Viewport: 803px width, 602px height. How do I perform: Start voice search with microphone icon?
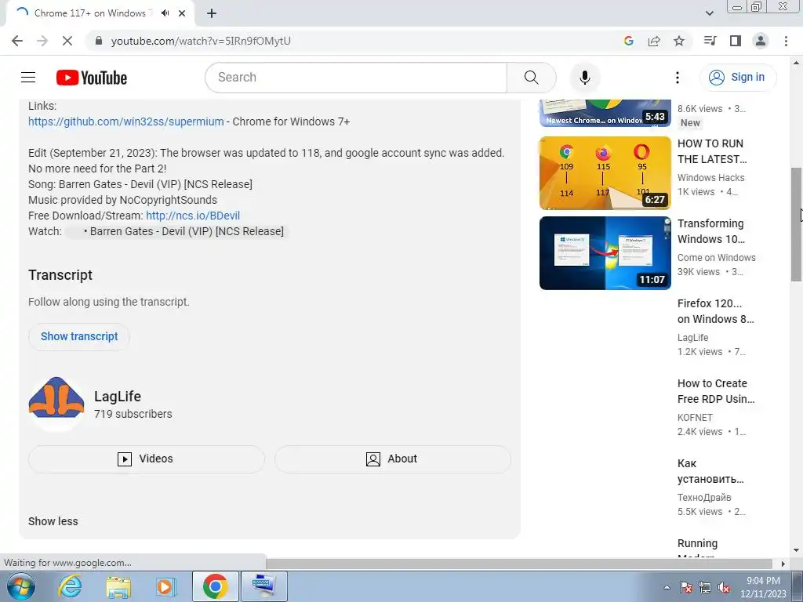click(x=584, y=78)
